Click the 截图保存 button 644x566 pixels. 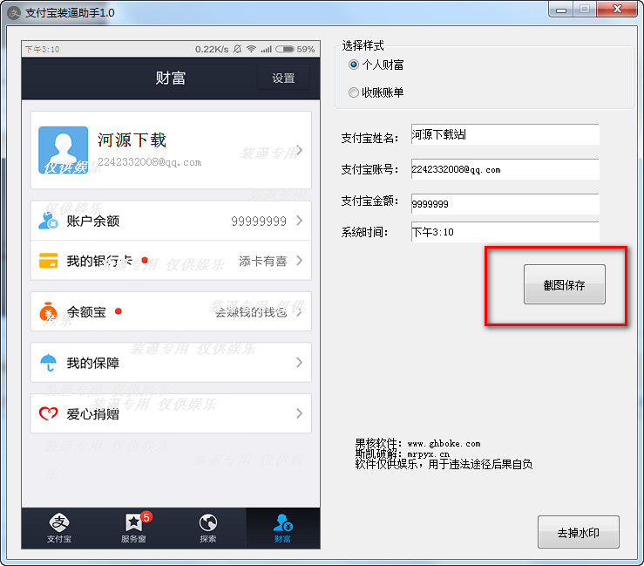(x=565, y=284)
